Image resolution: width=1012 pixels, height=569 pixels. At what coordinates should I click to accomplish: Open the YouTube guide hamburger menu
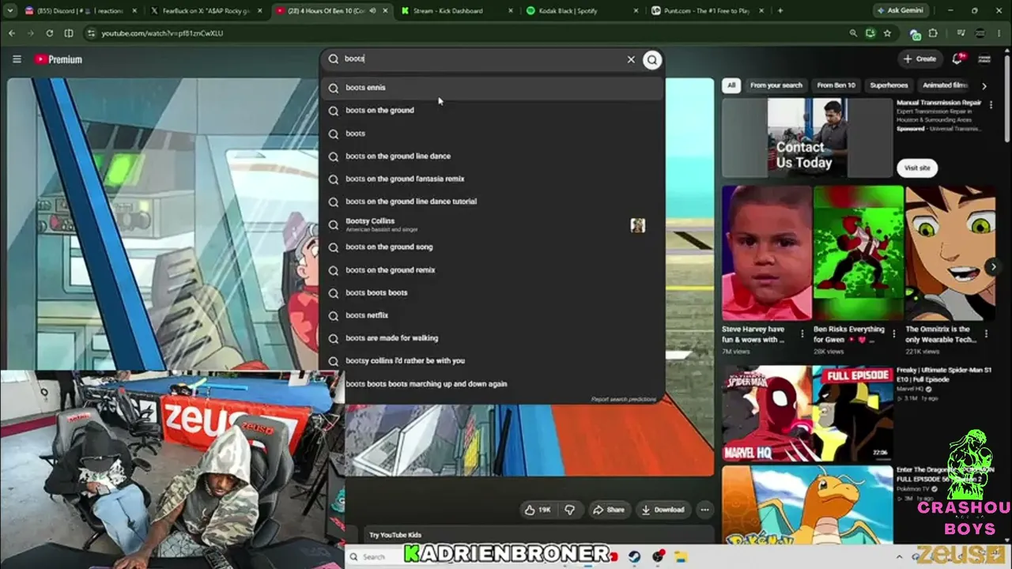pos(17,59)
